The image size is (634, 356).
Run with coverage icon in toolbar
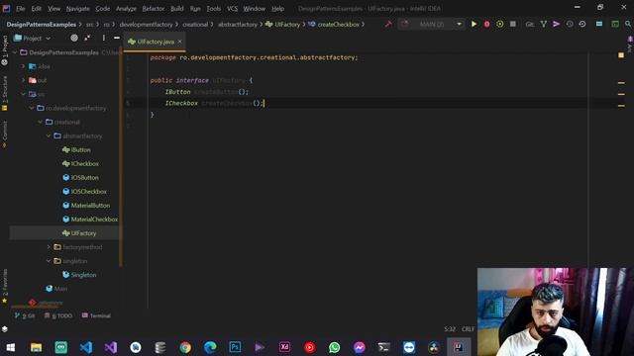pos(499,24)
